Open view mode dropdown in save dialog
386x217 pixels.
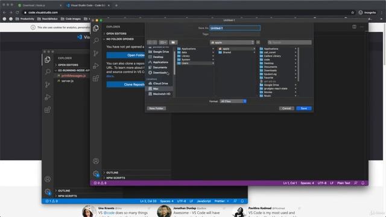tap(163, 43)
